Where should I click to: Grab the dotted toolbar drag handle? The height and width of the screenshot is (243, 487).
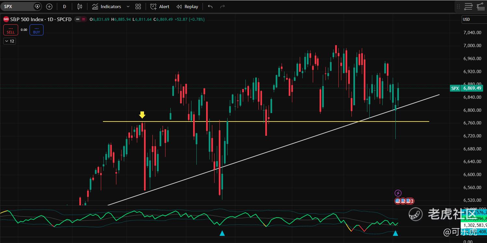point(458,6)
